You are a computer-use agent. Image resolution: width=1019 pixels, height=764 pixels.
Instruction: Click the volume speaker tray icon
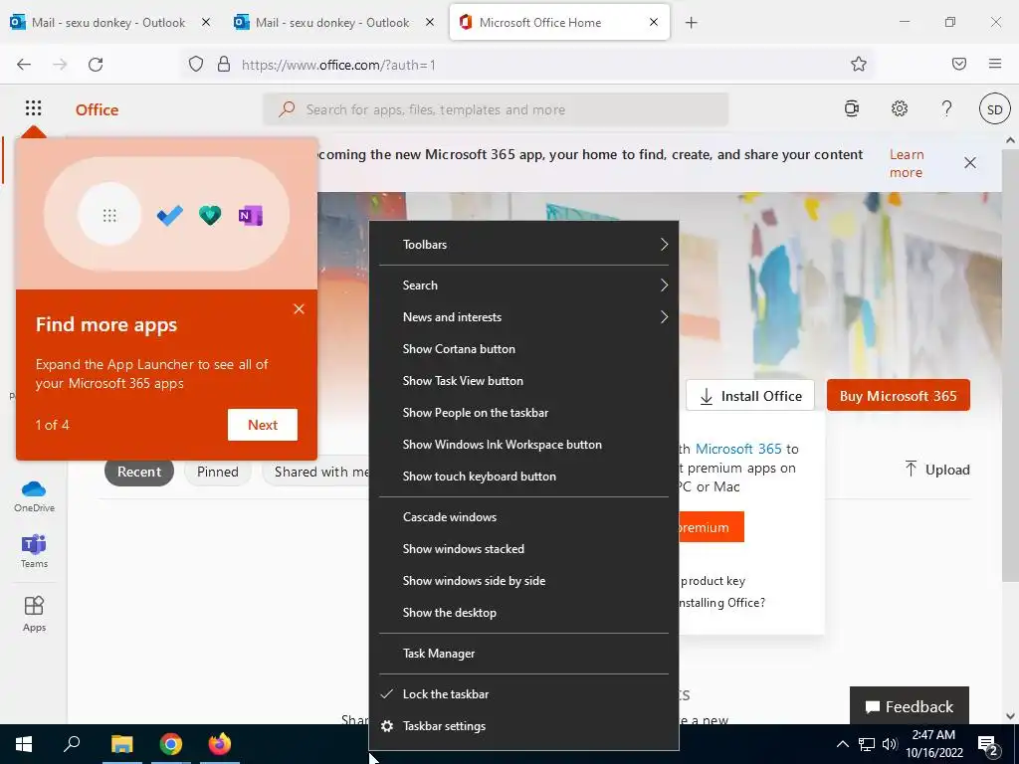890,744
